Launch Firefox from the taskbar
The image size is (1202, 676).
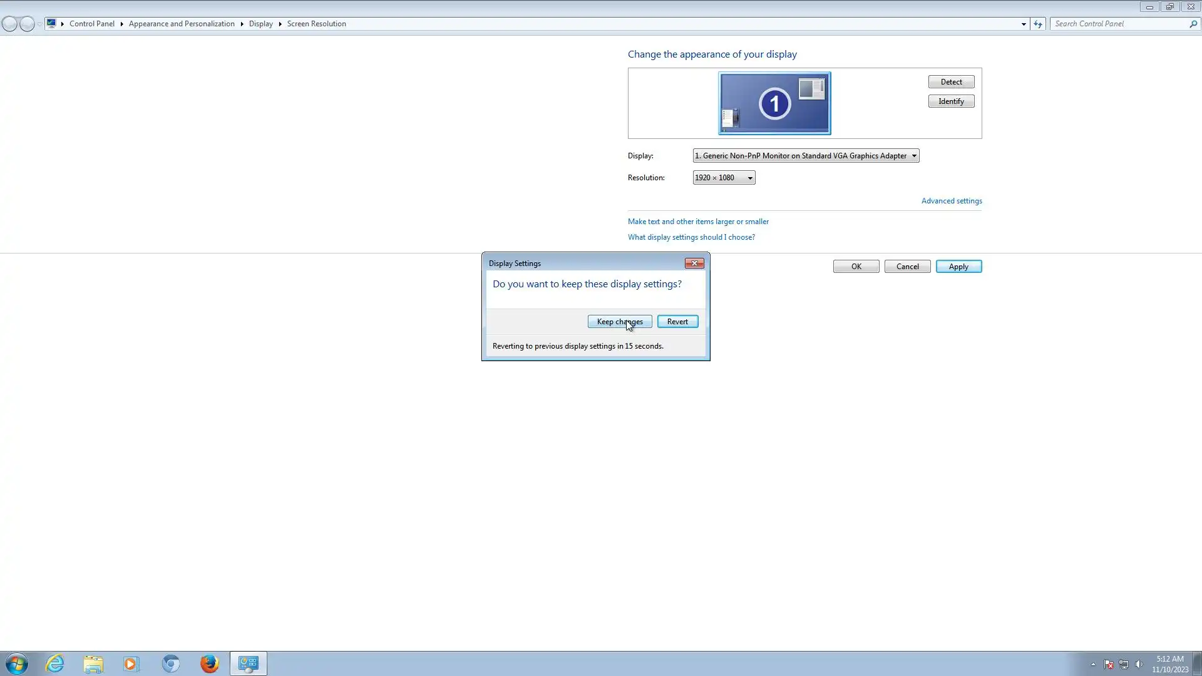[209, 663]
